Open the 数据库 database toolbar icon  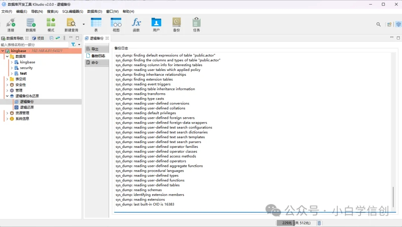click(x=31, y=25)
